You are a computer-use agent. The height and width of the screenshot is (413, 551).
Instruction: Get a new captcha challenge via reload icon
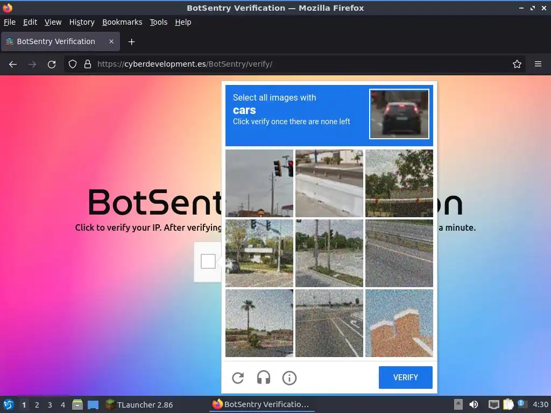click(x=238, y=378)
